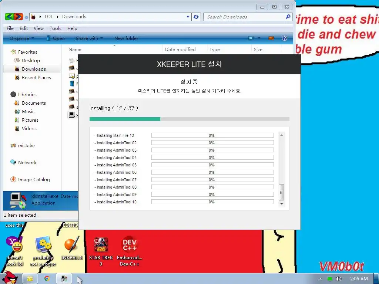This screenshot has height=284, width=379.
Task: Click Open in the Explorer toolbar
Action: click(56, 38)
